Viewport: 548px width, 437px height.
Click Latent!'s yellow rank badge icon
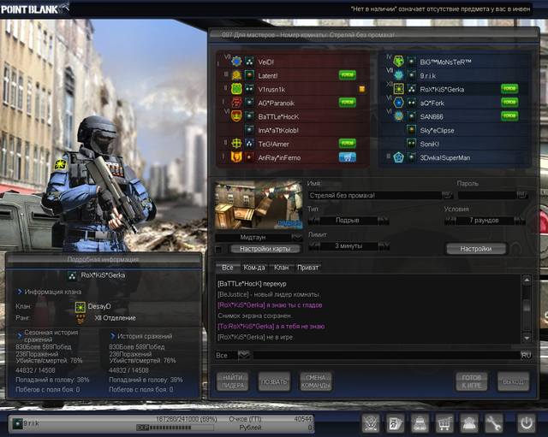click(236, 75)
